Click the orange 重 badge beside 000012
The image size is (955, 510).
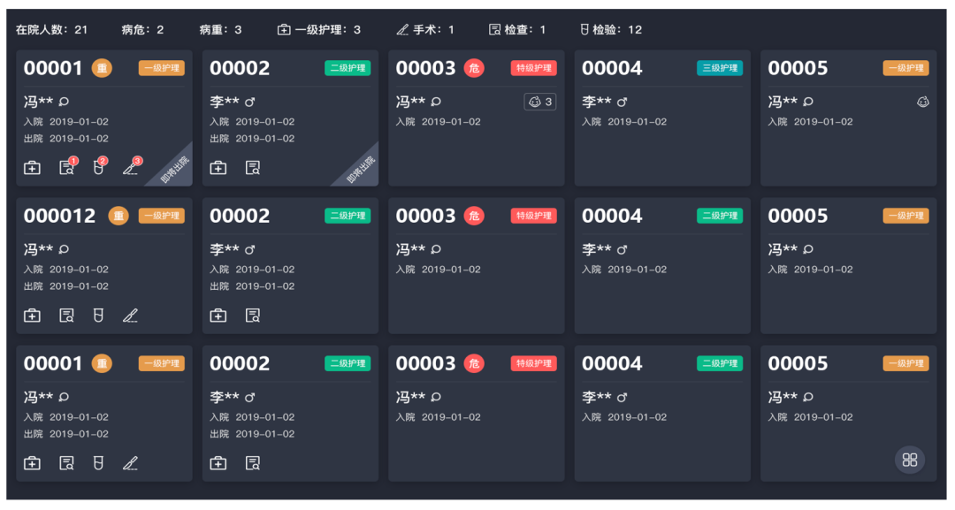[118, 216]
